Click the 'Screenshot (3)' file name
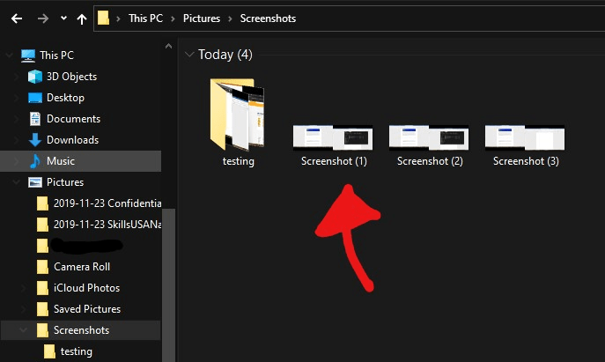The width and height of the screenshot is (605, 362). coord(526,161)
